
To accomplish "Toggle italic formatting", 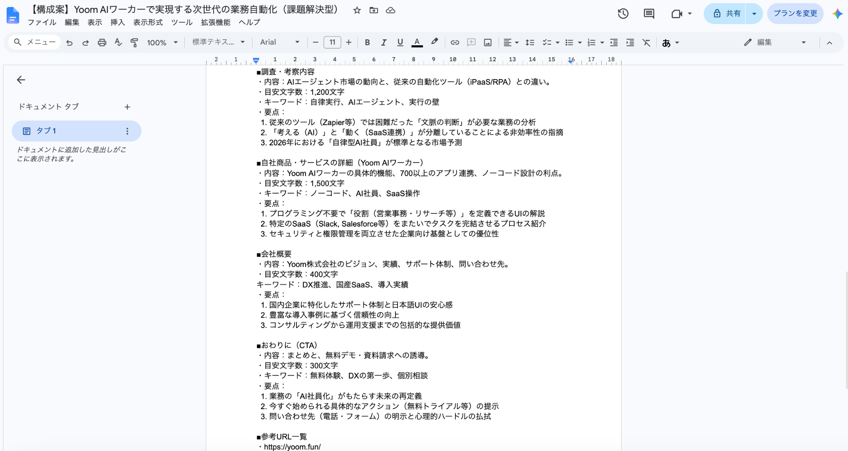I will click(x=384, y=42).
